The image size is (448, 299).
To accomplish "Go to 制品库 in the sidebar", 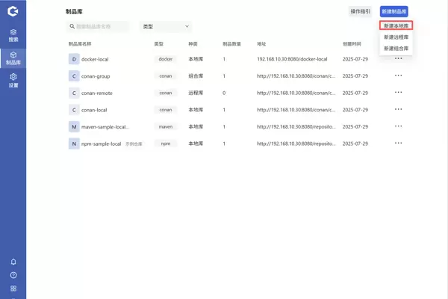I will (13, 58).
